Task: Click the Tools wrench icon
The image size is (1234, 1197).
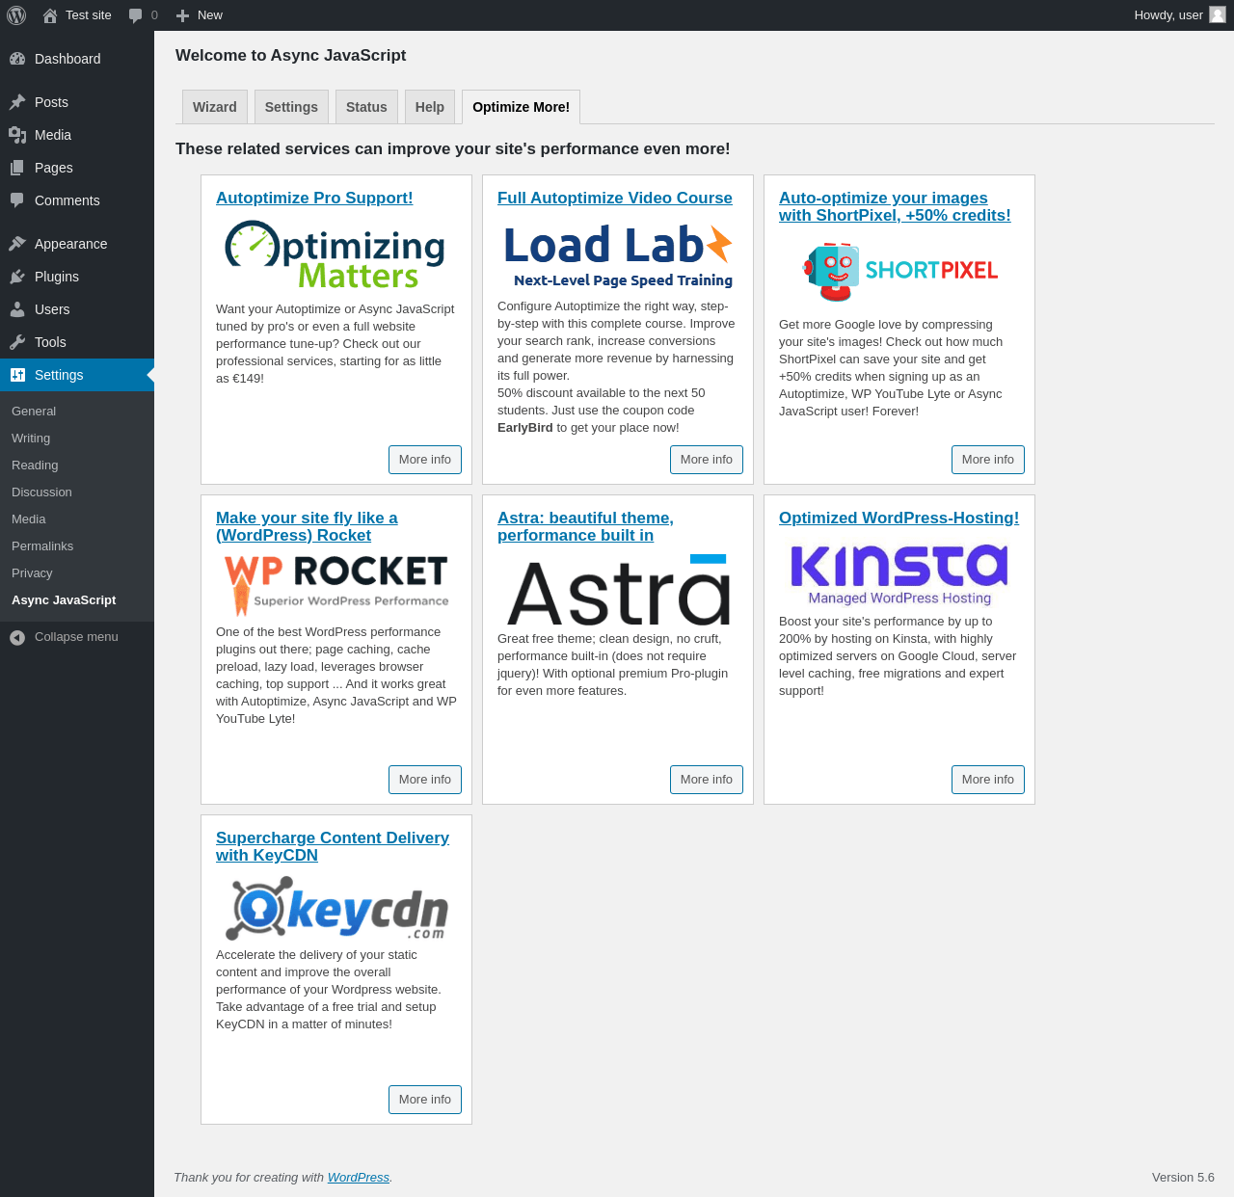Action: click(17, 342)
